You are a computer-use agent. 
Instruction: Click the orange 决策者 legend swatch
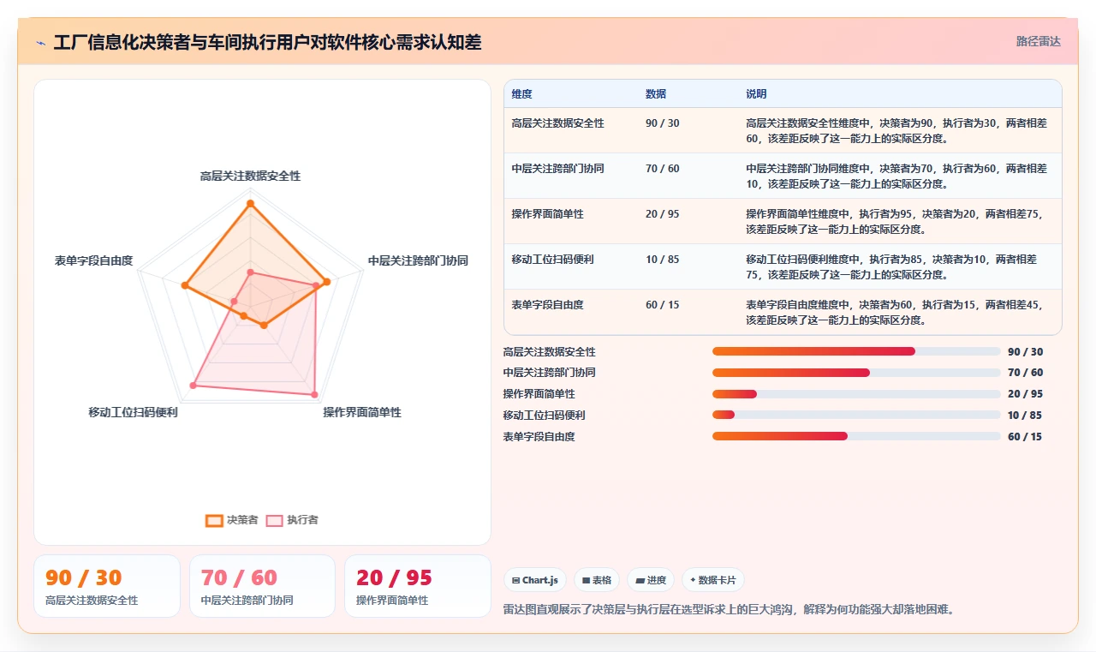pos(214,520)
